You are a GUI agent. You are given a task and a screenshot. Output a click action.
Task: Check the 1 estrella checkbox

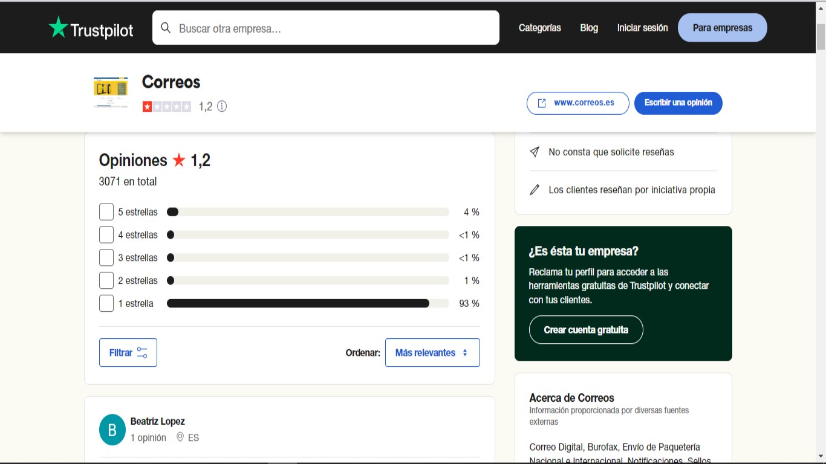tap(106, 303)
